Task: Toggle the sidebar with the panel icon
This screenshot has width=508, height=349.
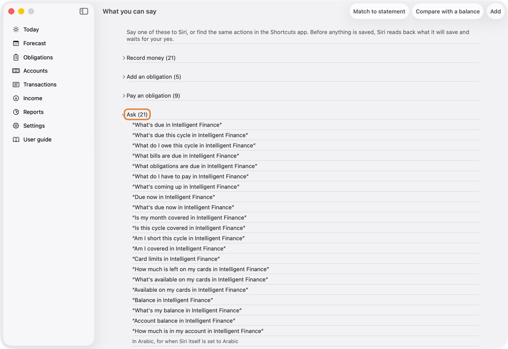Action: 84,11
